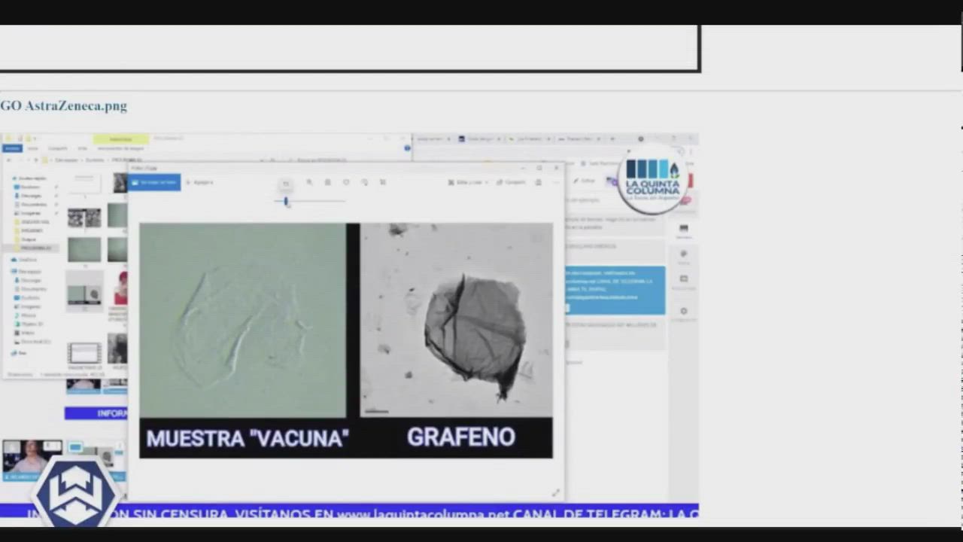Select the QR code pattern thumbnail in Explorer

[x=84, y=218]
